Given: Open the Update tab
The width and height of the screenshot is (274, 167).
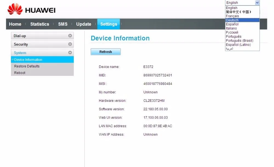Looking at the screenshot, I should [84, 24].
